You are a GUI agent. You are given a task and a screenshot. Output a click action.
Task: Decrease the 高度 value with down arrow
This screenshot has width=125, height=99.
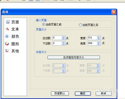98,44
